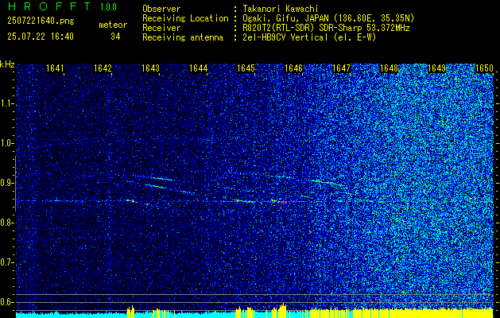Click the 1645 time axis marker
This screenshot has width=500, height=318.
point(246,68)
